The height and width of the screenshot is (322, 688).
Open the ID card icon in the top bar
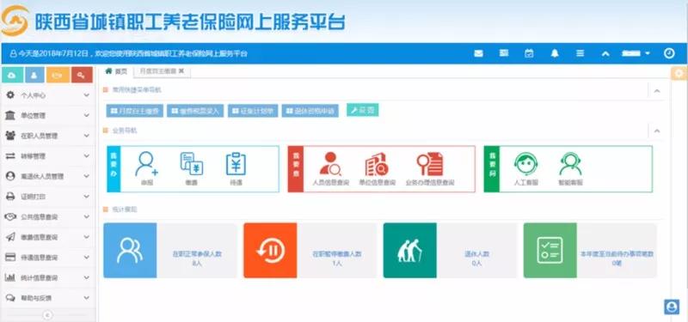tap(504, 53)
